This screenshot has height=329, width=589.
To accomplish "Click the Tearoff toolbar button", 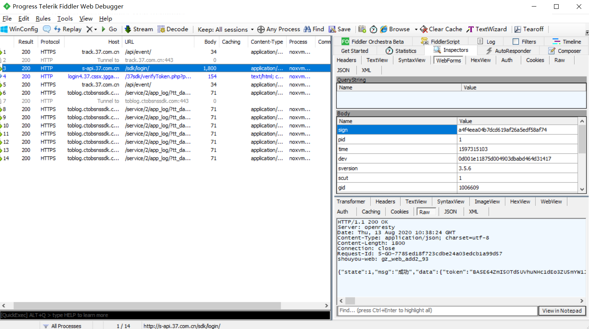I will click(529, 29).
